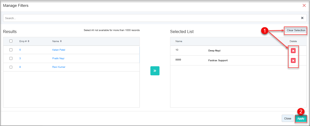Click the double-arrow move to selected button
The height and width of the screenshot is (126, 310).
[155, 71]
